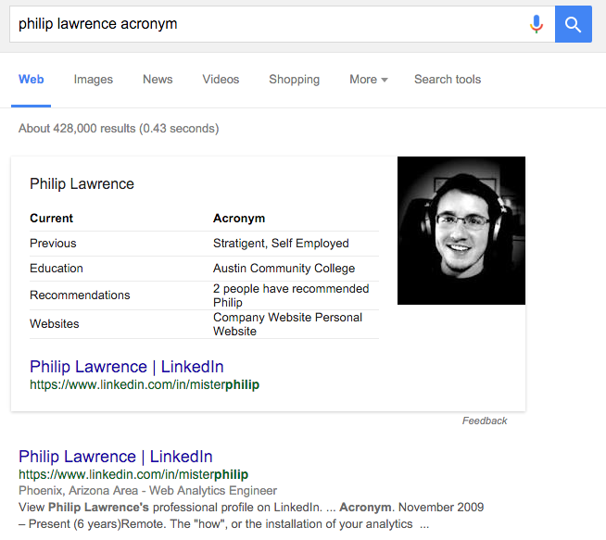606x540 pixels.
Task: Click the organic result green LinkedIn URL
Action: pyautogui.click(x=133, y=474)
